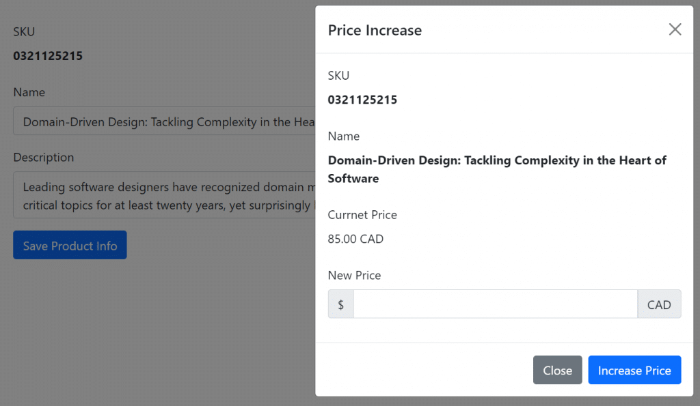Click the SKU label in the dialog
The height and width of the screenshot is (406, 700).
338,75
